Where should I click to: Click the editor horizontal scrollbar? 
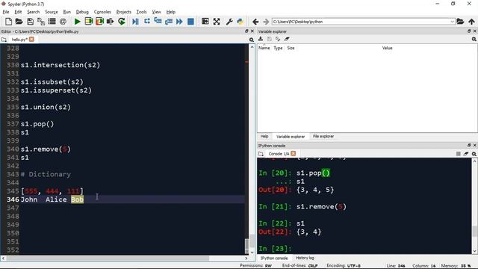pyautogui.click(x=108, y=258)
